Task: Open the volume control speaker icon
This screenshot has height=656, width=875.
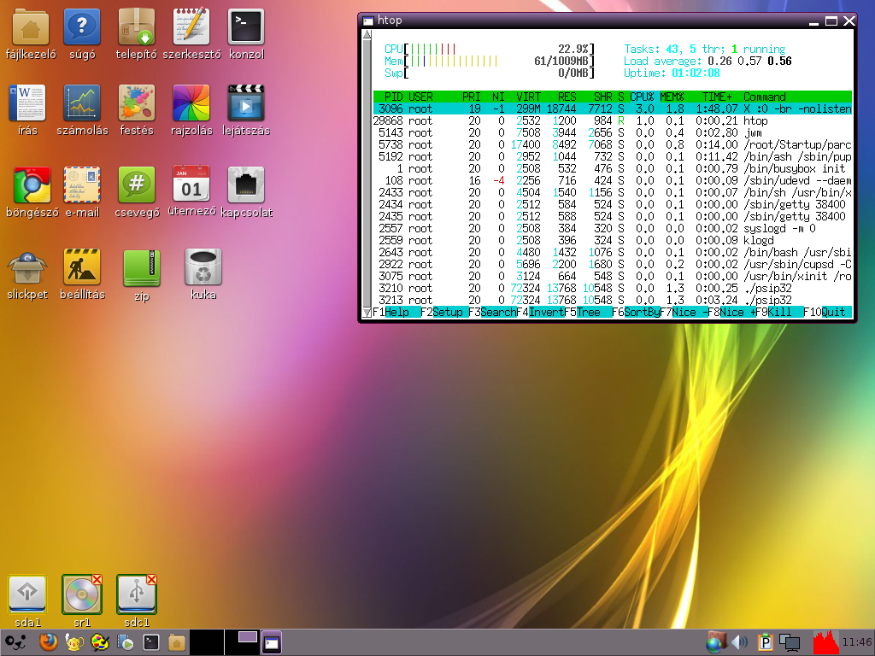Action: (x=739, y=641)
